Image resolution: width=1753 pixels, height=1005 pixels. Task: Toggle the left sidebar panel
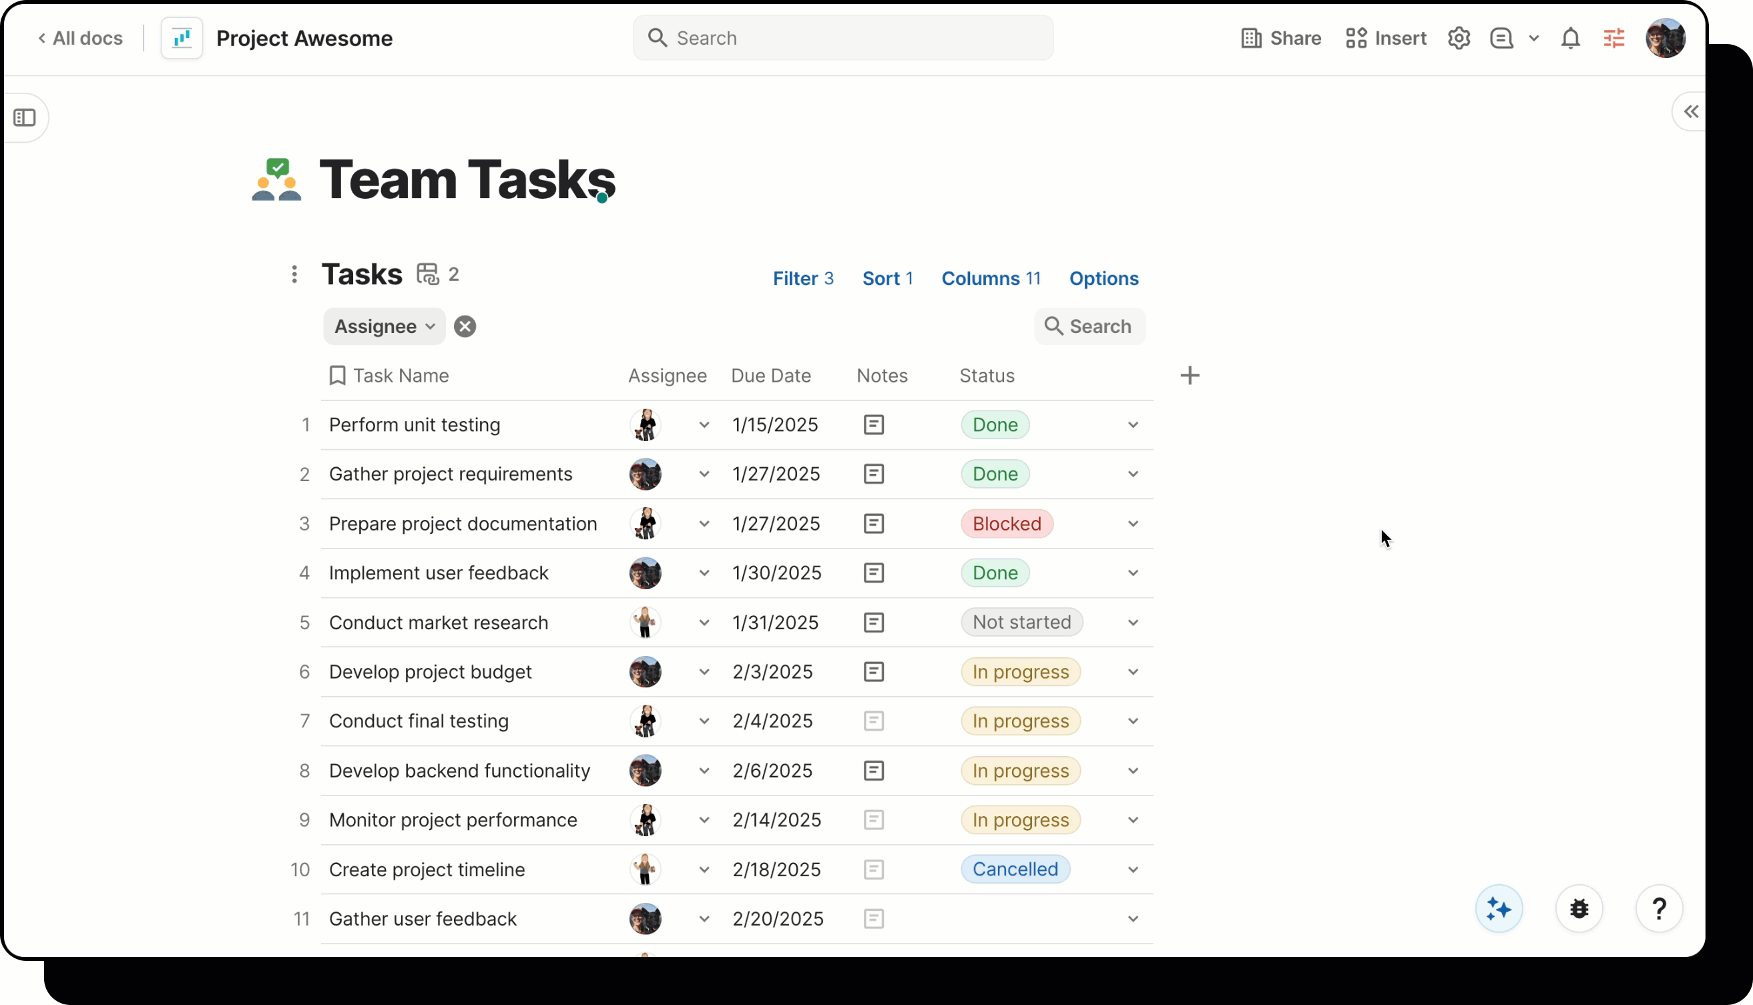[x=25, y=117]
